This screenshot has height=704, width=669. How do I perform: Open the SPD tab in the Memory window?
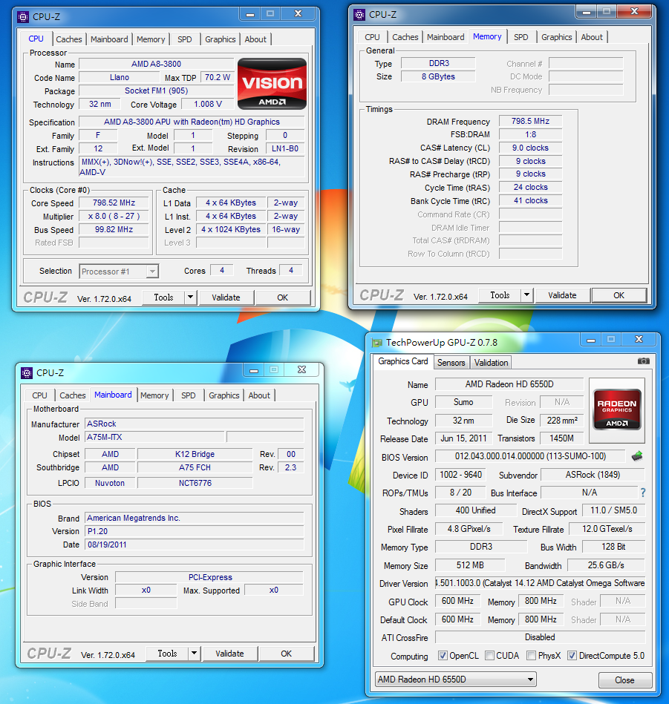click(521, 37)
